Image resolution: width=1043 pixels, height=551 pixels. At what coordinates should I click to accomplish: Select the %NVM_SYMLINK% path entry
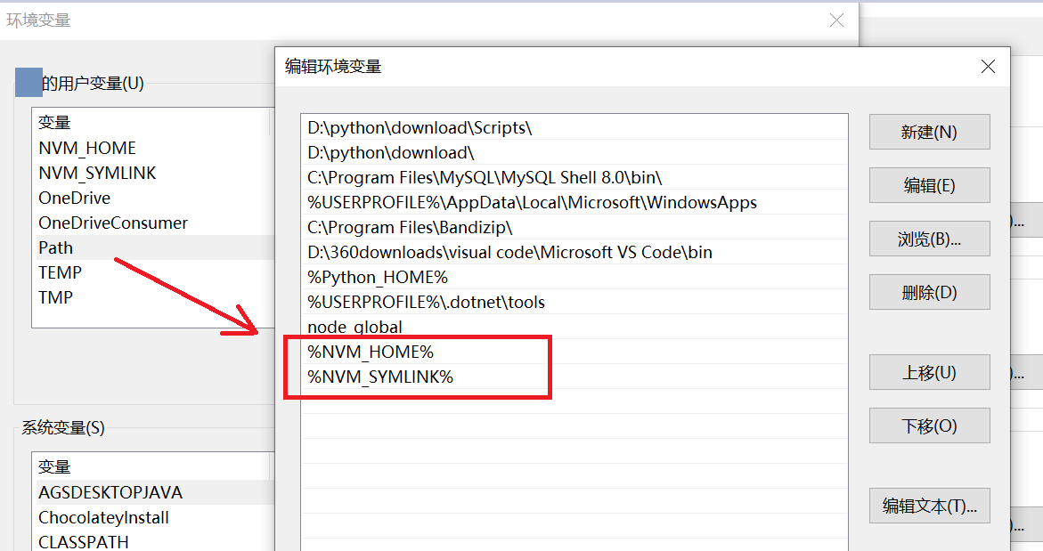click(574, 377)
